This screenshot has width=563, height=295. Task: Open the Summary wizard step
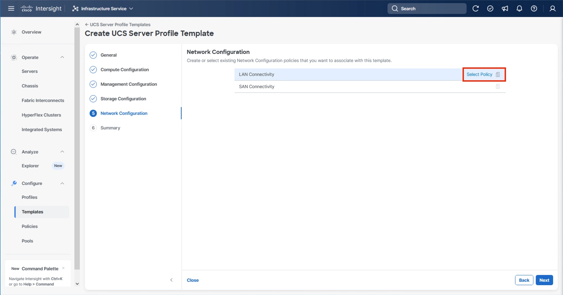(110, 128)
